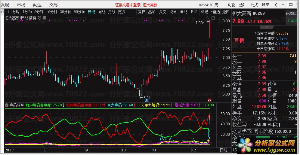Switch to the 月线 period tab
The image size is (300, 155).
tap(112, 12)
